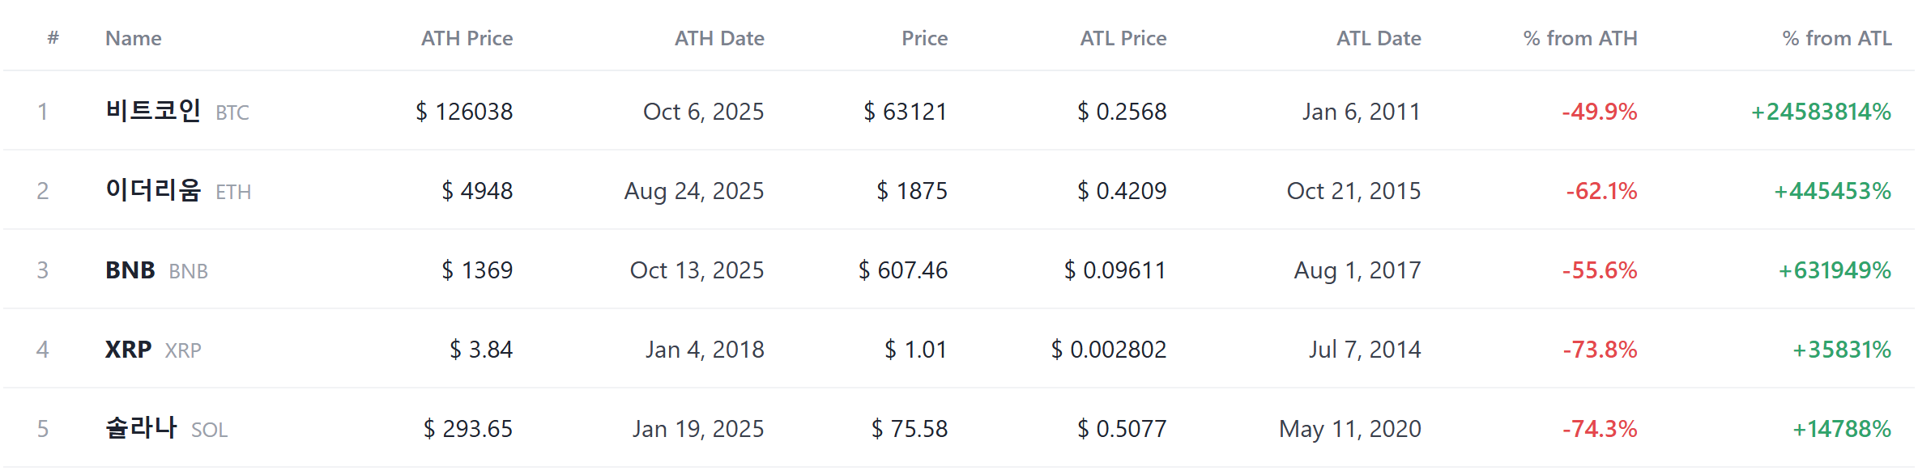This screenshot has height=471, width=1918.
Task: Click the Price column header
Action: click(x=924, y=38)
